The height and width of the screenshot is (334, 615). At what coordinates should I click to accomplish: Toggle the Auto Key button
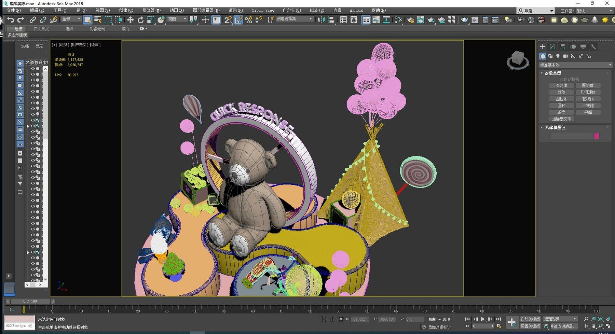(x=530, y=319)
